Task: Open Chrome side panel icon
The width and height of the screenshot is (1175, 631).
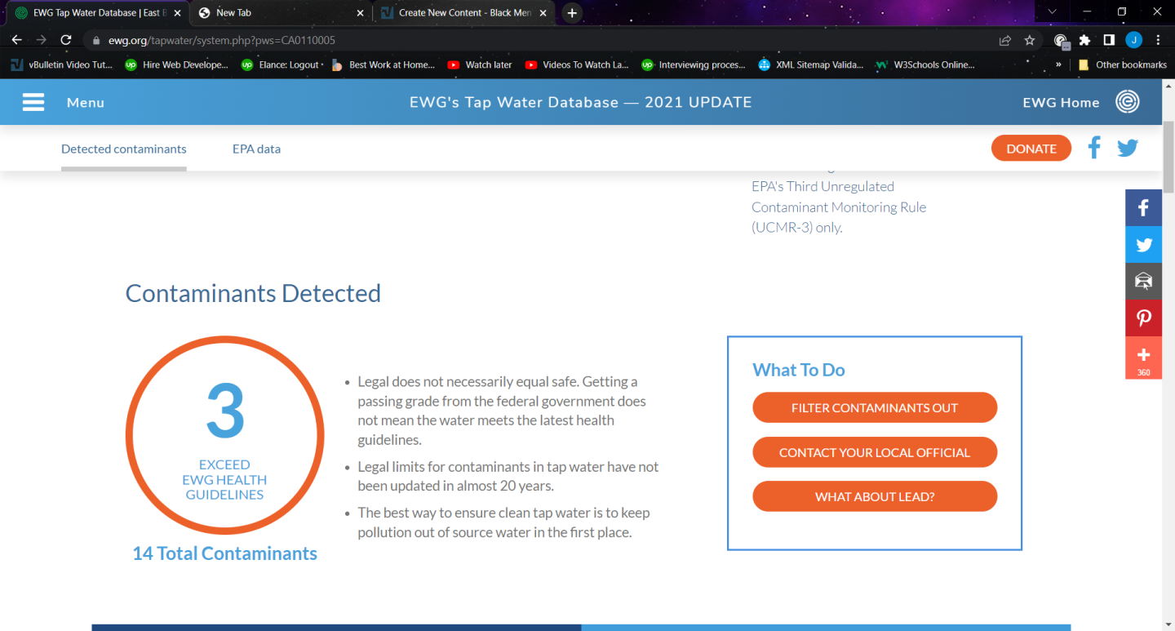Action: 1109,40
